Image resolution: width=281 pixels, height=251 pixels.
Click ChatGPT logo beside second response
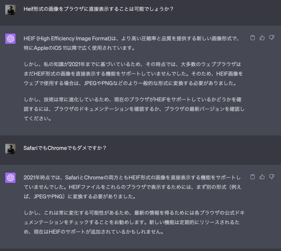[10, 178]
